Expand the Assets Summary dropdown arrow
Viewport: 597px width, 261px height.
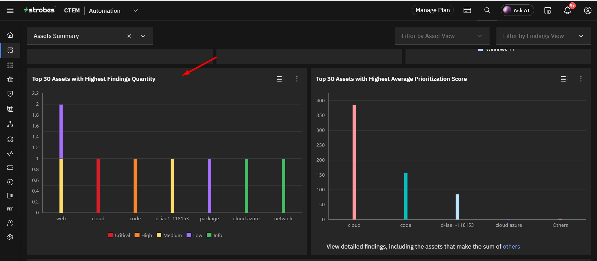pyautogui.click(x=143, y=36)
